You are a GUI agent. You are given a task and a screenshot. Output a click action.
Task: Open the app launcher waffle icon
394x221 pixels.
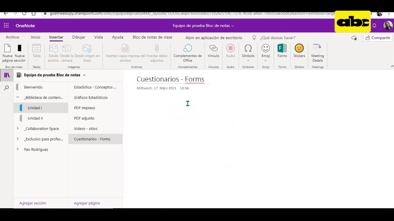pyautogui.click(x=6, y=26)
